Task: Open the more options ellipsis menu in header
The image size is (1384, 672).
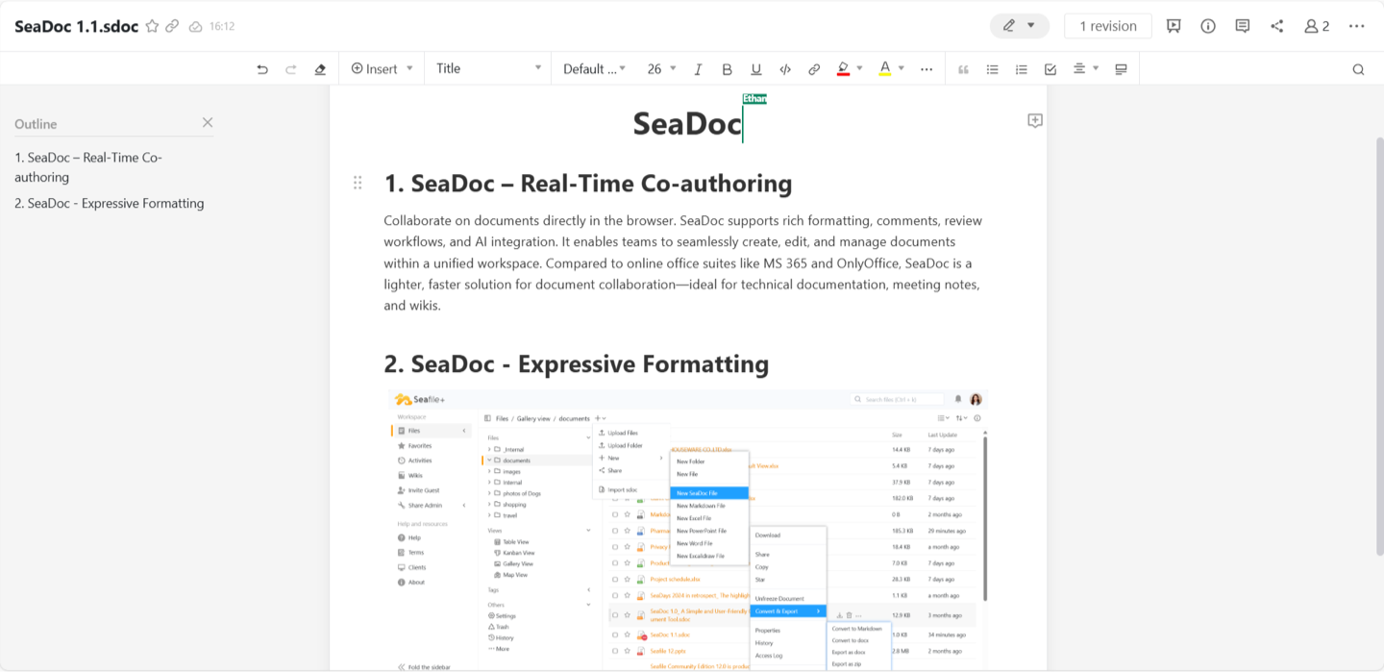Action: pyautogui.click(x=1356, y=26)
